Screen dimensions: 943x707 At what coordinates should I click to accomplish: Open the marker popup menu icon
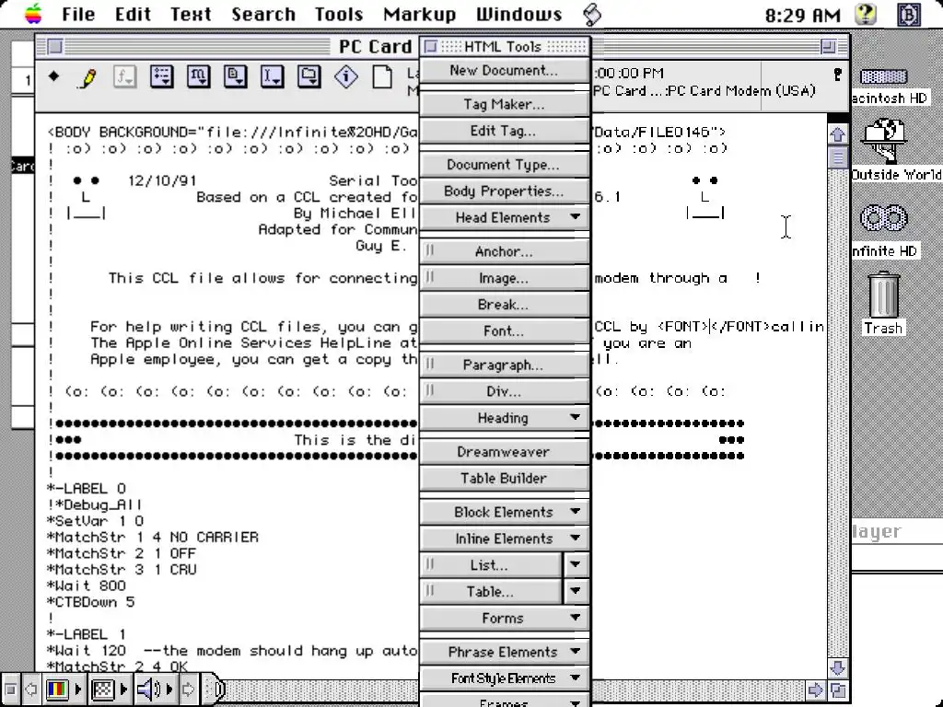coord(199,77)
